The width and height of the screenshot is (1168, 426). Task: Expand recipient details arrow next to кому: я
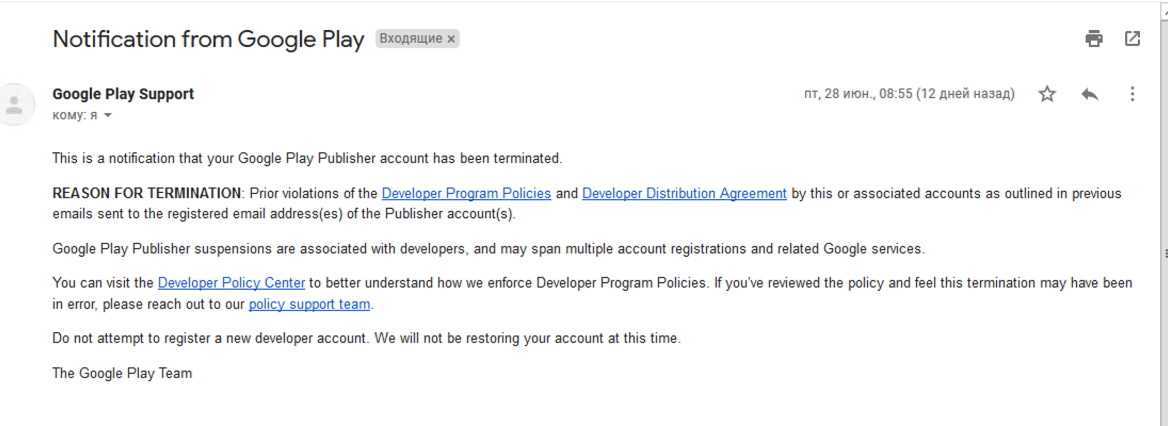tap(108, 115)
